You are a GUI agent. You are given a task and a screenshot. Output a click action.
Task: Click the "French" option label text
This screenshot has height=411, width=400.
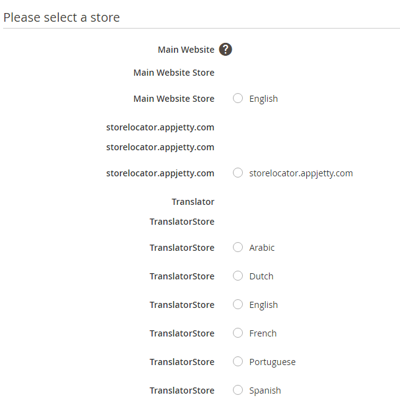263,333
